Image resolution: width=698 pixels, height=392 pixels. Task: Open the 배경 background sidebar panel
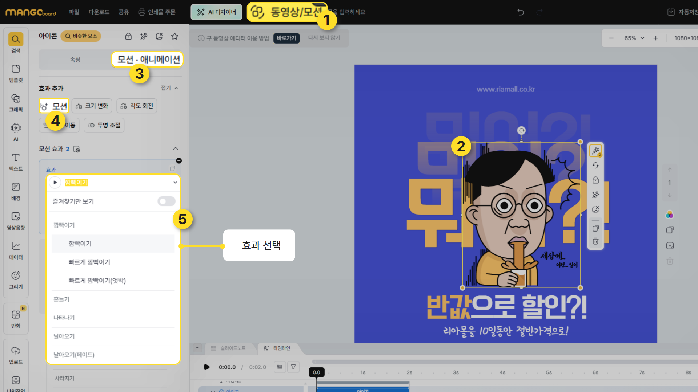16,191
